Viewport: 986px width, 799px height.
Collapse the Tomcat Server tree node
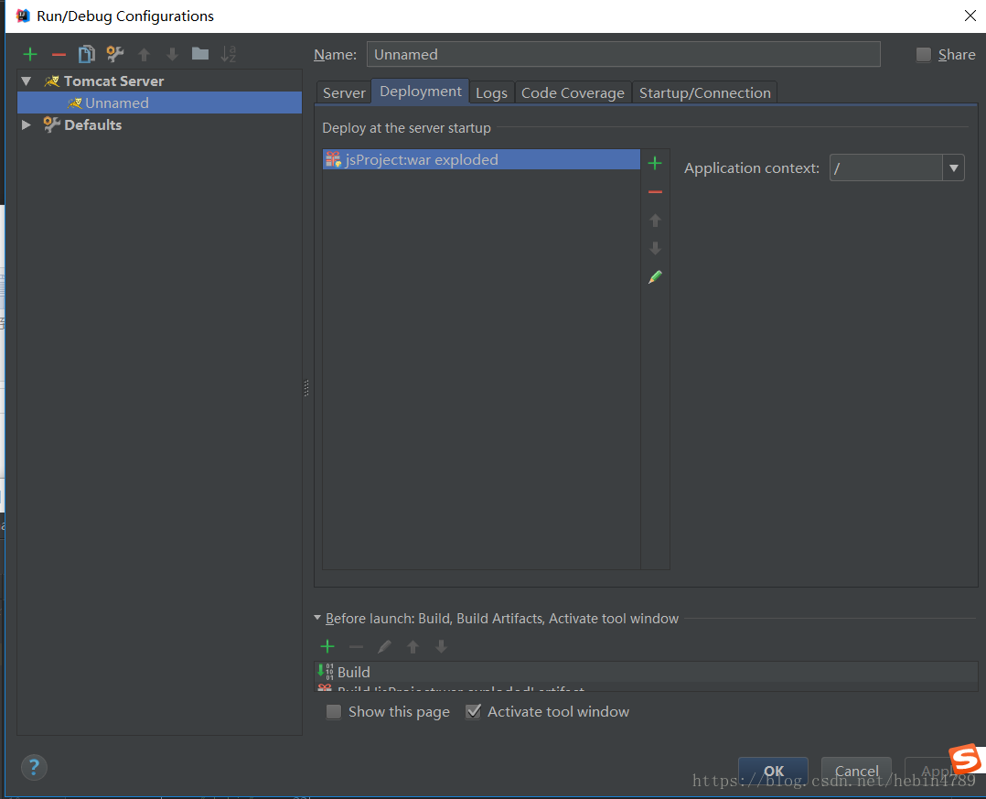[27, 81]
